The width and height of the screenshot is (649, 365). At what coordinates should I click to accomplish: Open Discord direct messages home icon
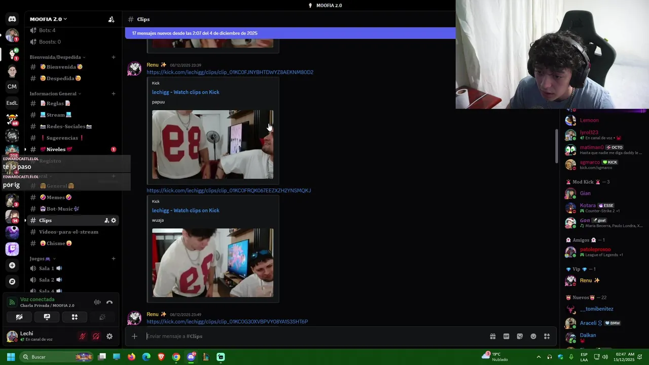tap(12, 19)
